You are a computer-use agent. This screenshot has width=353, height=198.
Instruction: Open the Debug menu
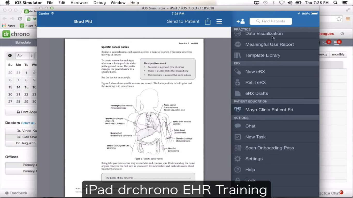(99, 3)
